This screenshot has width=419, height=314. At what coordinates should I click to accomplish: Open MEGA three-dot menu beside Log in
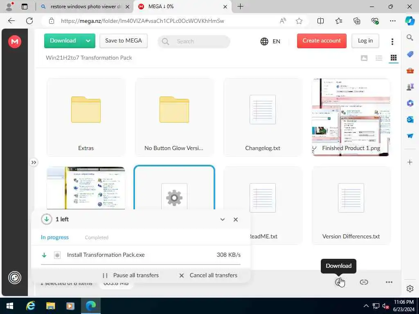pyautogui.click(x=392, y=41)
